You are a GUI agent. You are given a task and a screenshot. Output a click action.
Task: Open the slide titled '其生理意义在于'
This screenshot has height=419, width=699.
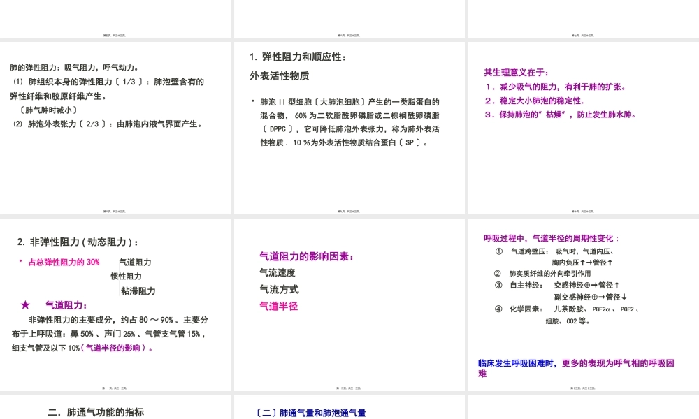pyautogui.click(x=584, y=128)
